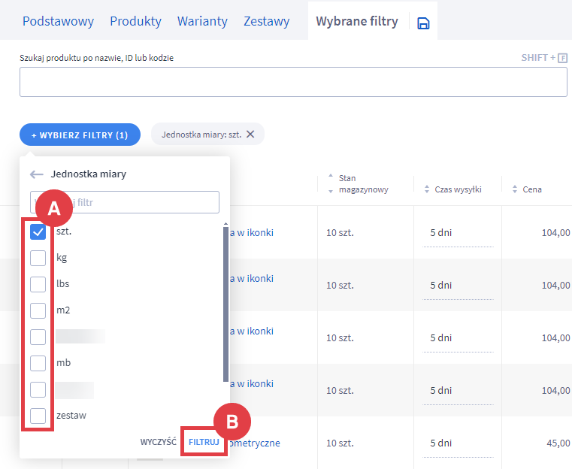Switch to the Warianty tab

tap(202, 21)
